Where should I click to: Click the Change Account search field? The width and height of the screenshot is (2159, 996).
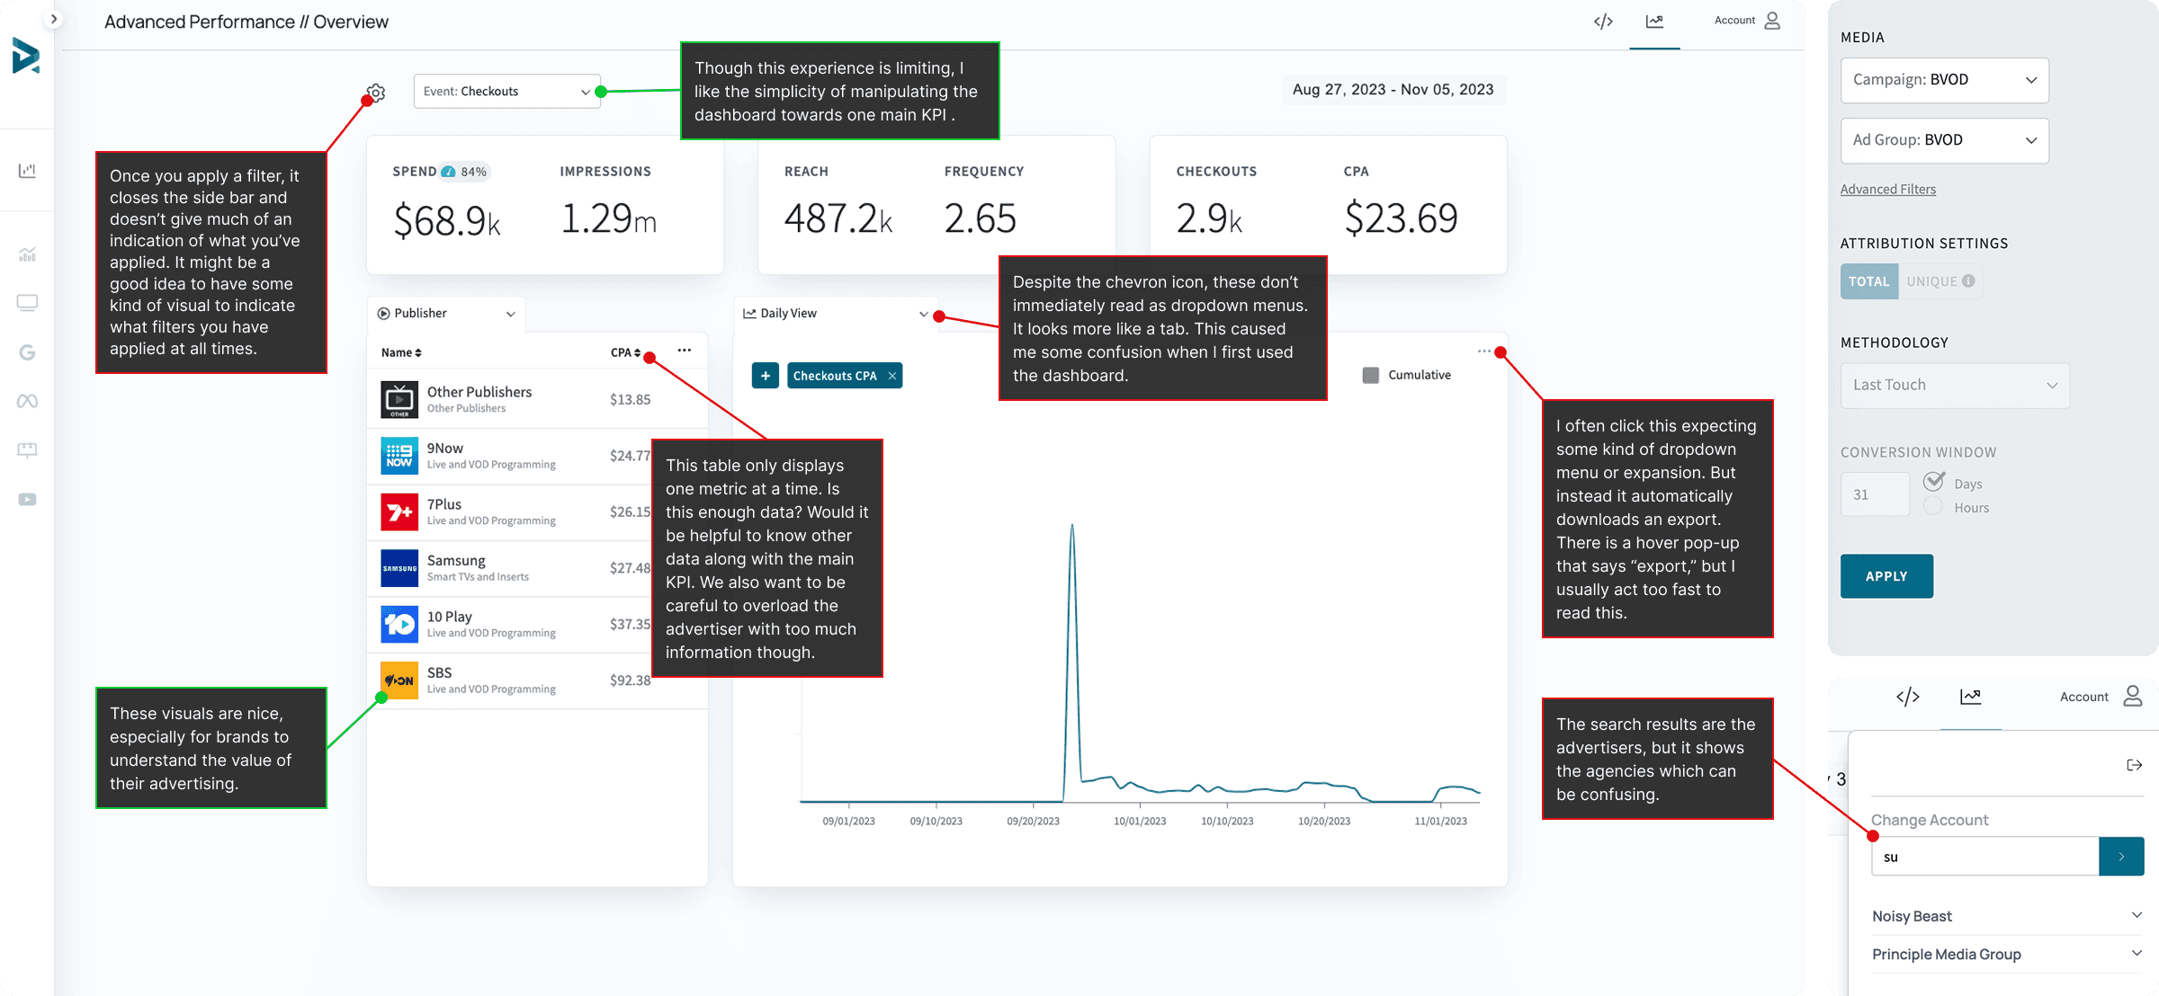click(1985, 857)
